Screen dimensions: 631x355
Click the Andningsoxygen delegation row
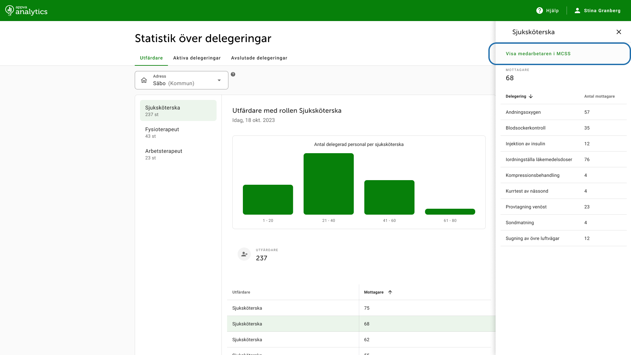coord(563,112)
